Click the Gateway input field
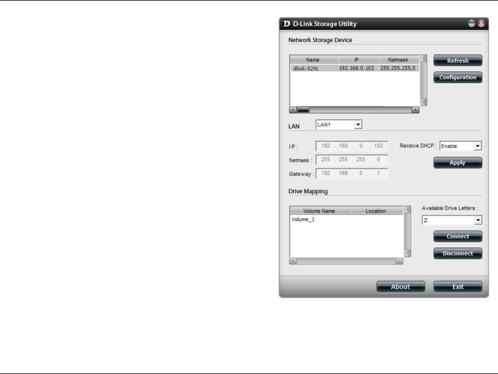Viewport: 498px width, 374px height. pos(352,173)
